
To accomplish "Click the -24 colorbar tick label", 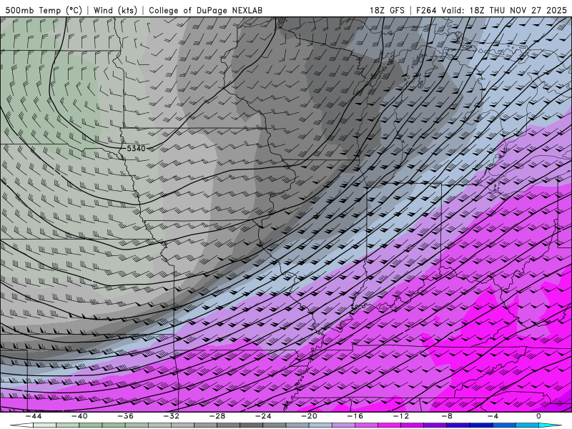I will click(x=263, y=416).
